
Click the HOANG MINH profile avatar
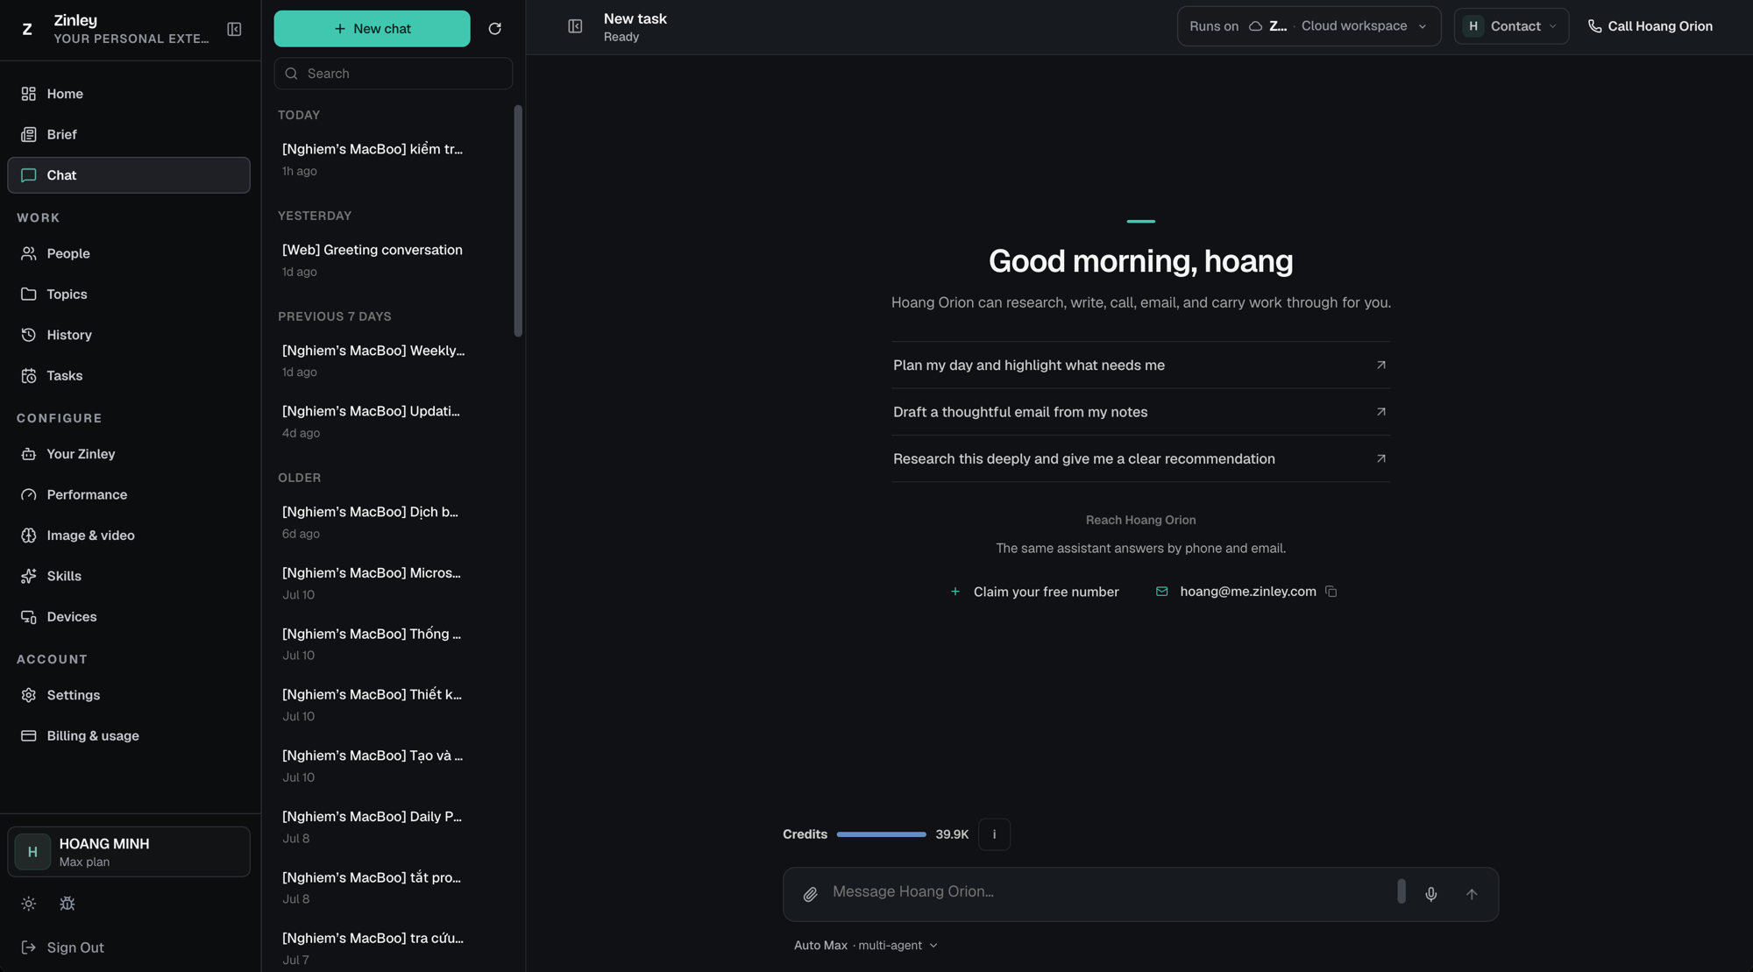(x=32, y=852)
